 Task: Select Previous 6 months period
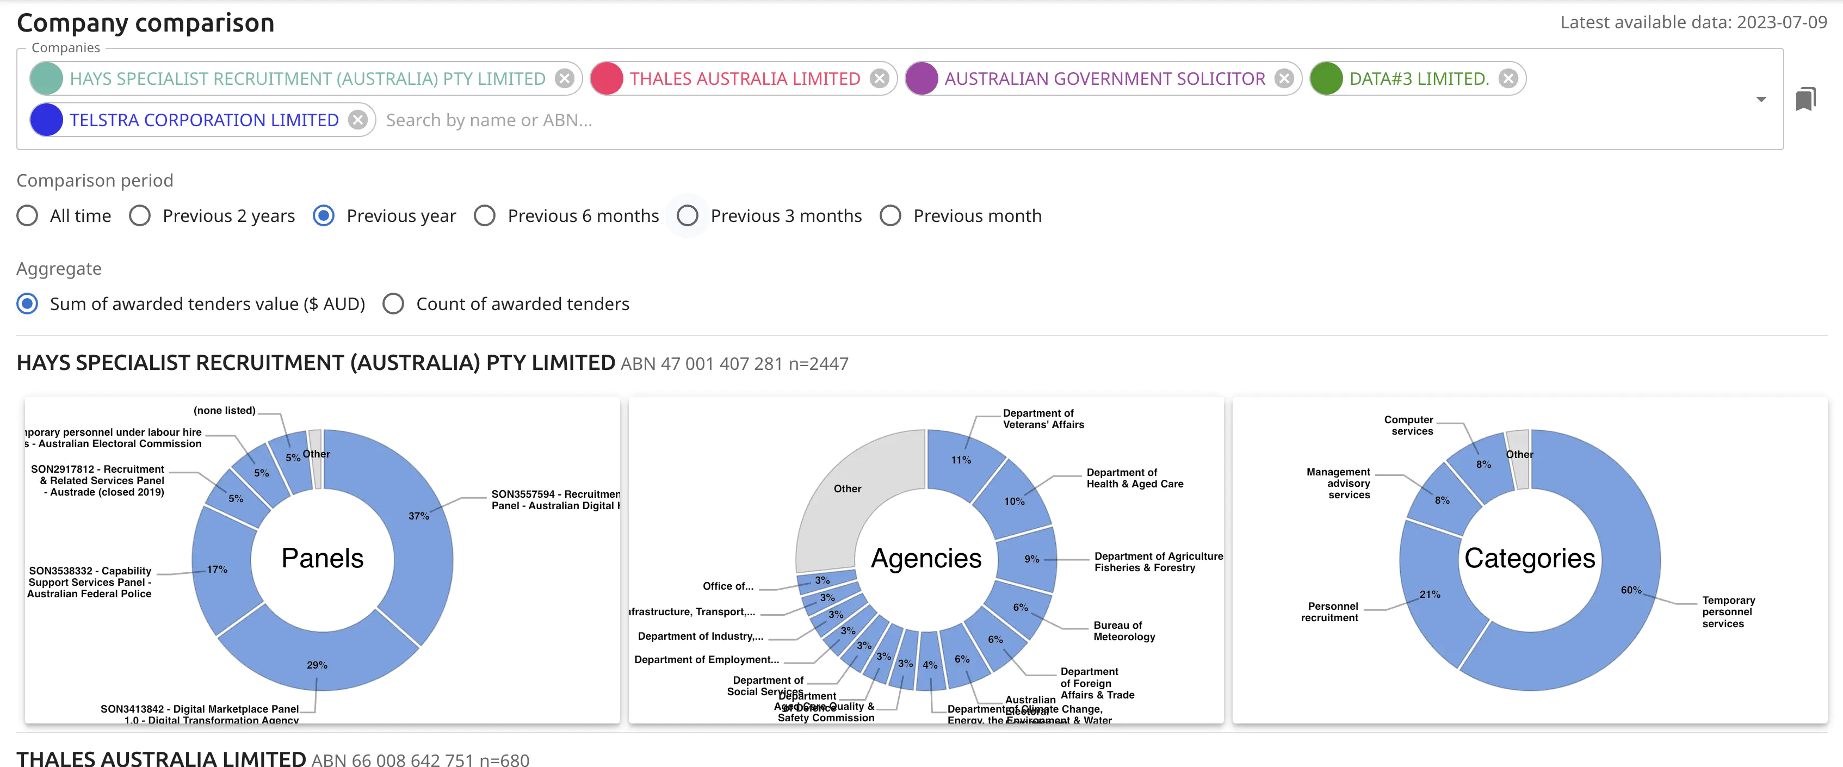485,216
